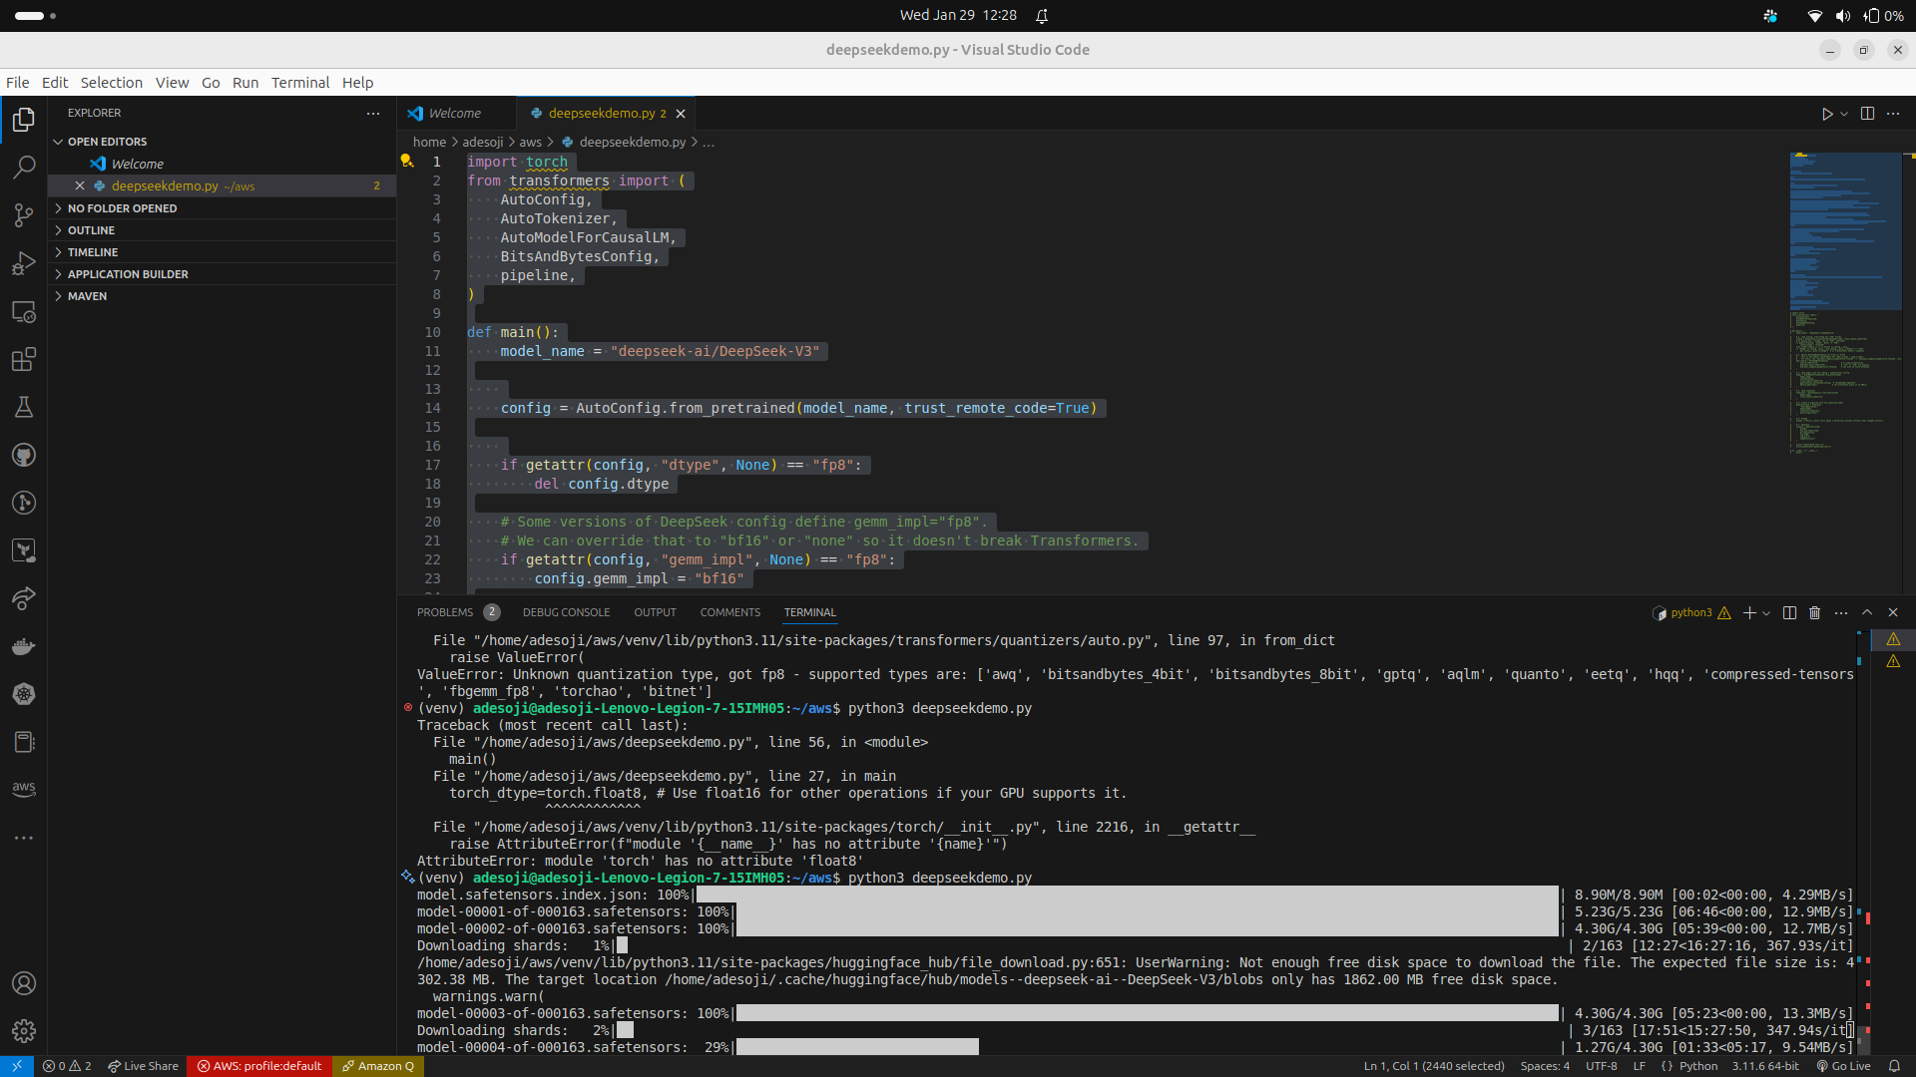Open the Extensions view

click(24, 359)
